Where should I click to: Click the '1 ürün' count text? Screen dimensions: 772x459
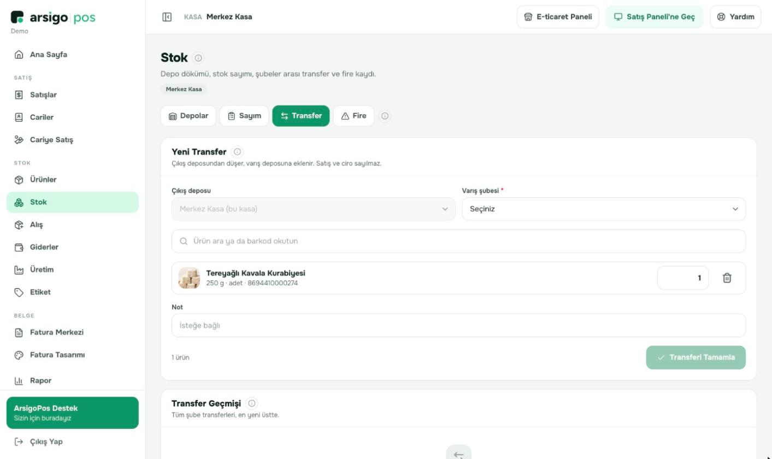pos(181,358)
